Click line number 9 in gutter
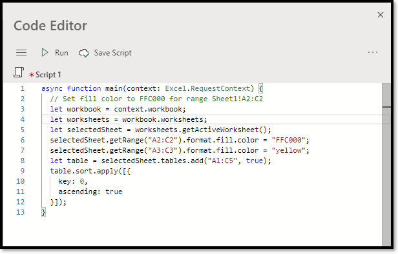The width and height of the screenshot is (398, 254). 23,171
